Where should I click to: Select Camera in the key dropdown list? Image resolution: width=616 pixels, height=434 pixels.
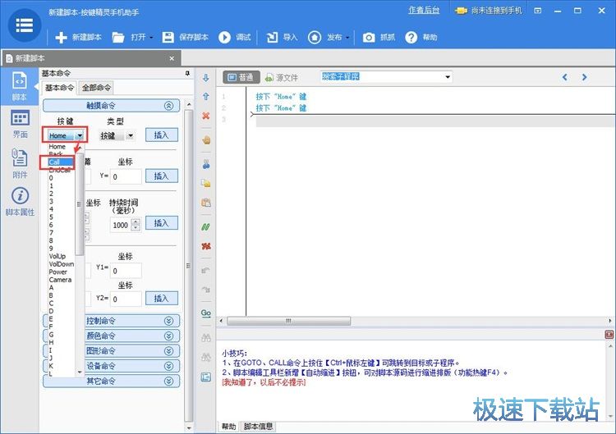(x=60, y=280)
